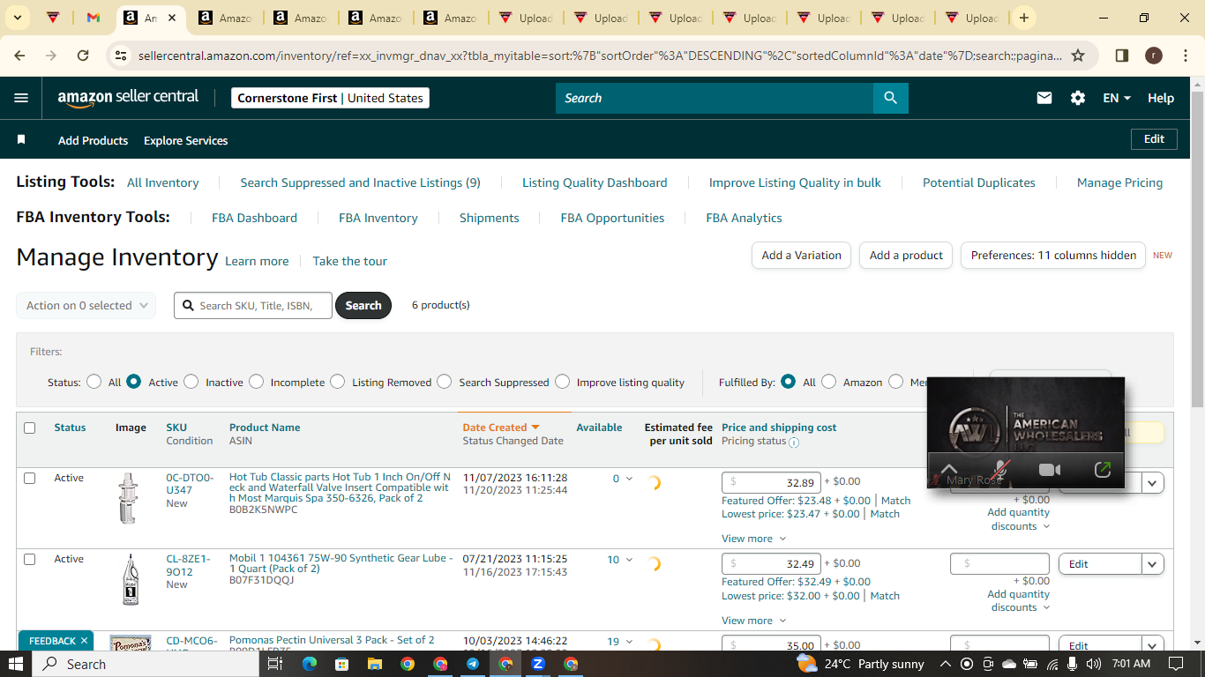Expand Add quantity discounts for Mobil 1 row

(x=1019, y=600)
